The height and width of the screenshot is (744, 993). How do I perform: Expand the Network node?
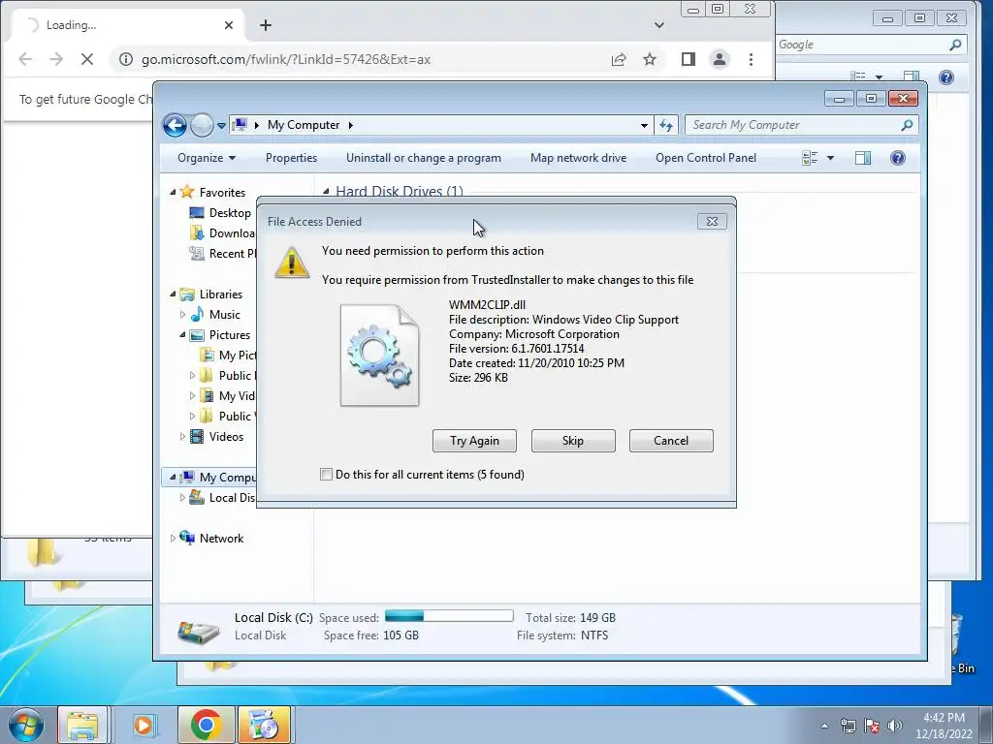tap(173, 539)
